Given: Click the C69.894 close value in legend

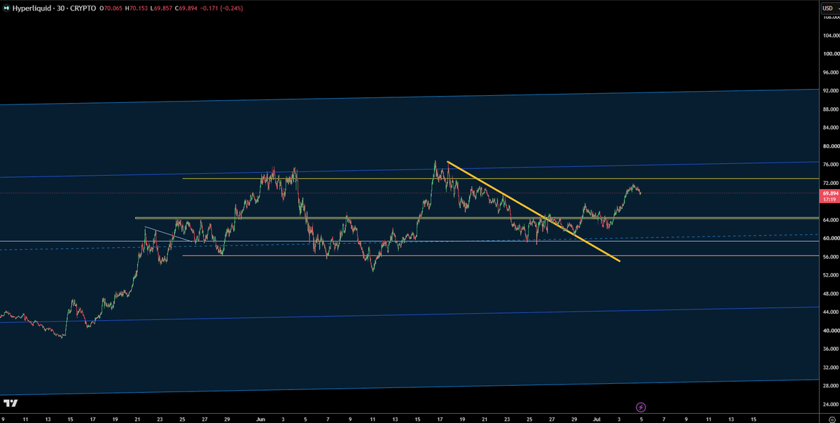Looking at the screenshot, I should [x=189, y=8].
